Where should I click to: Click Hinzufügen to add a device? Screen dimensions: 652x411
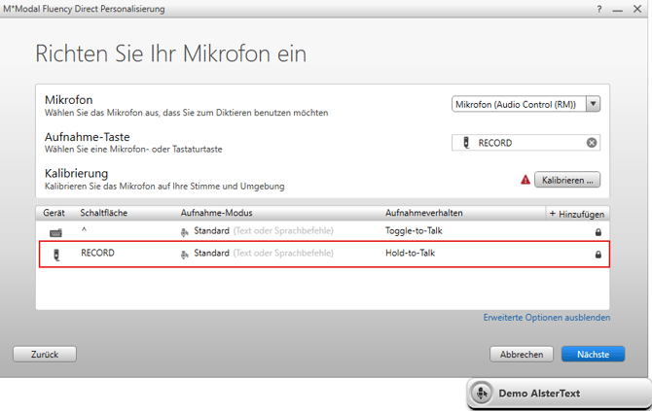[577, 213]
